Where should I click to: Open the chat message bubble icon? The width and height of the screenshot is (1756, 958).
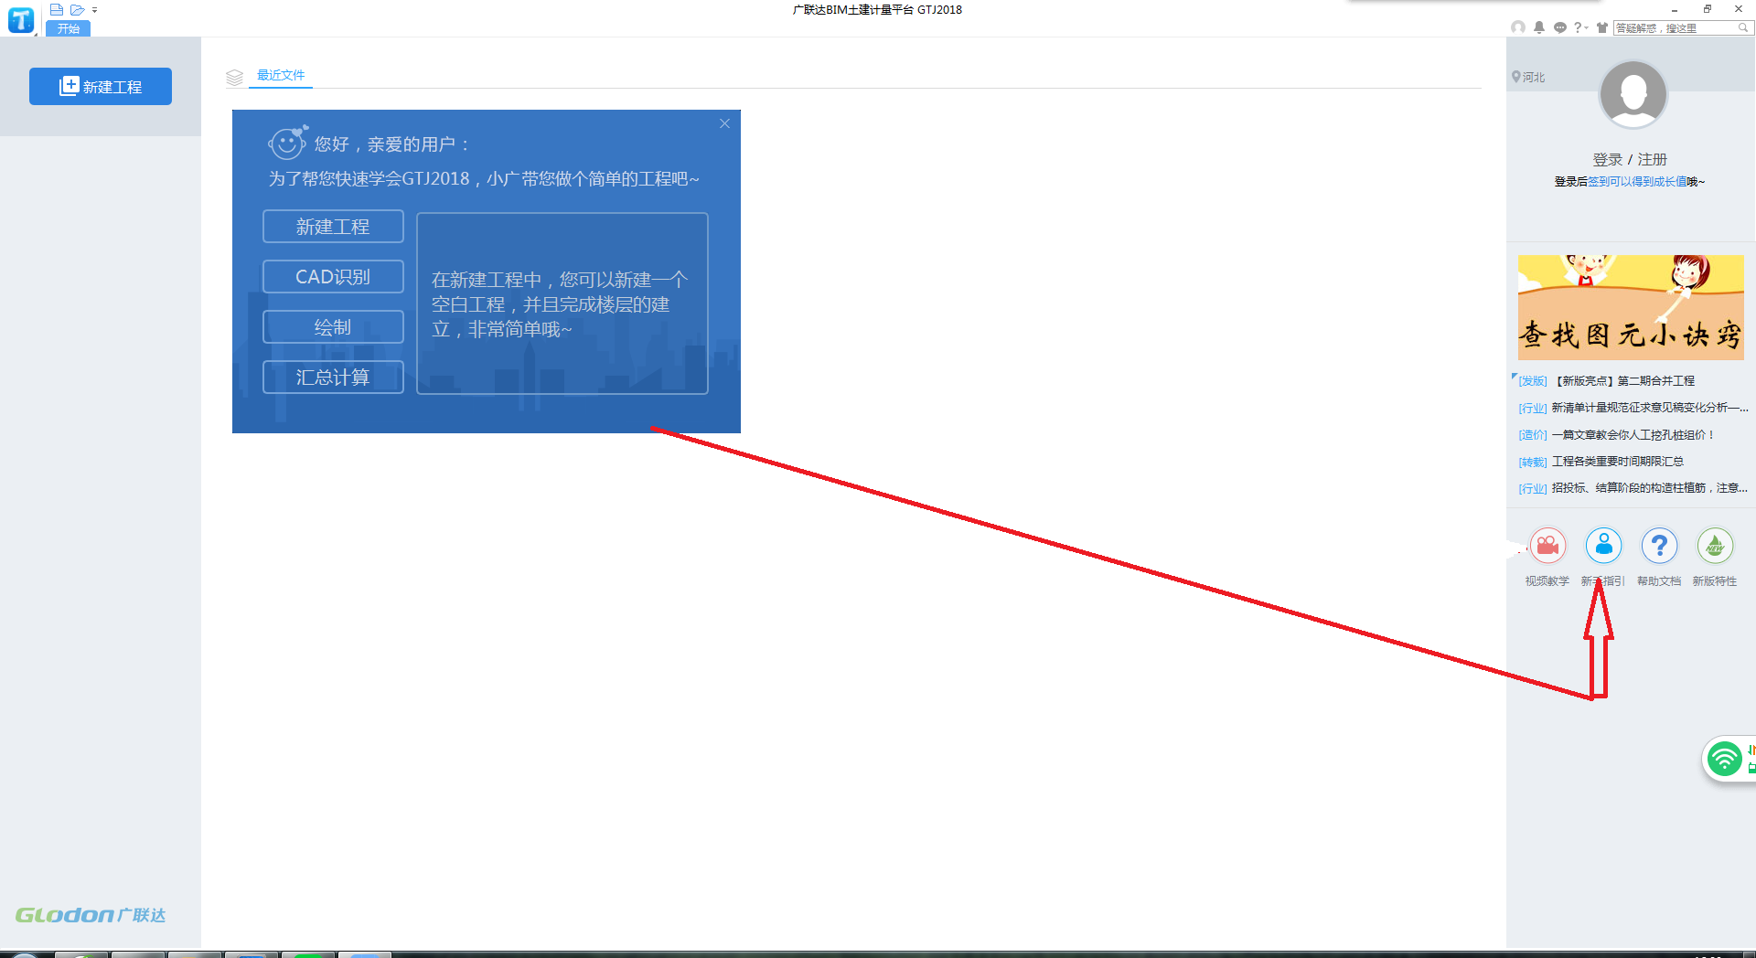[1560, 27]
